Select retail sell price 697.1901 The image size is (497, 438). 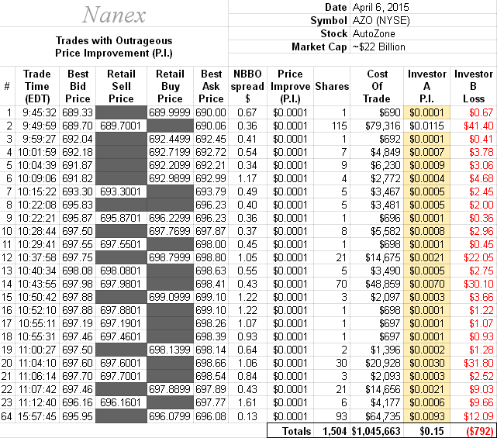pos(120,323)
